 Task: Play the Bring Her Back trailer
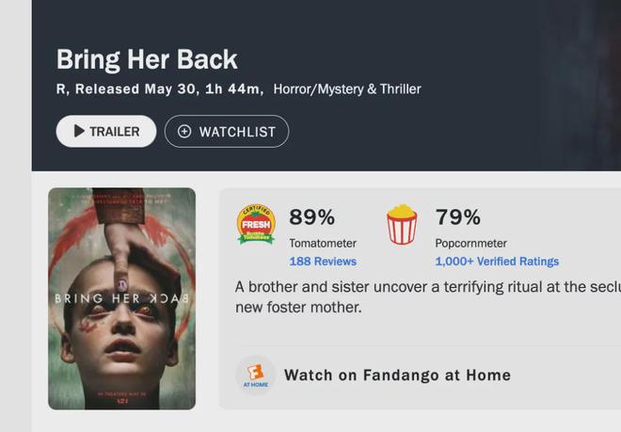tap(106, 131)
